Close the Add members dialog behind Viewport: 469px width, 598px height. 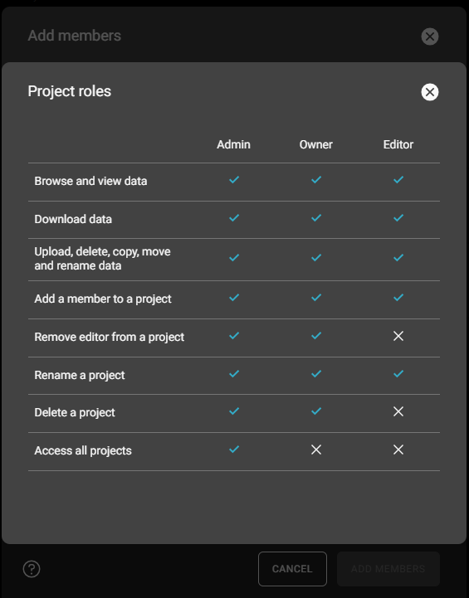click(x=430, y=36)
